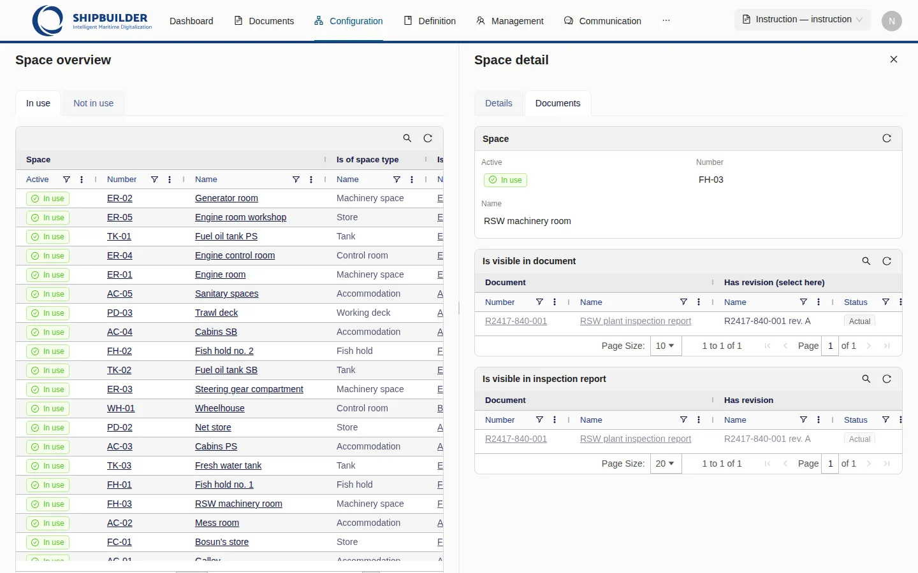Viewport: 918px width, 573px height.
Task: Click the search icon in Space overview toolbar
Action: click(x=407, y=138)
